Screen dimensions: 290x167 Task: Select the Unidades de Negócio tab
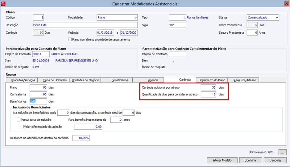pos(85,80)
